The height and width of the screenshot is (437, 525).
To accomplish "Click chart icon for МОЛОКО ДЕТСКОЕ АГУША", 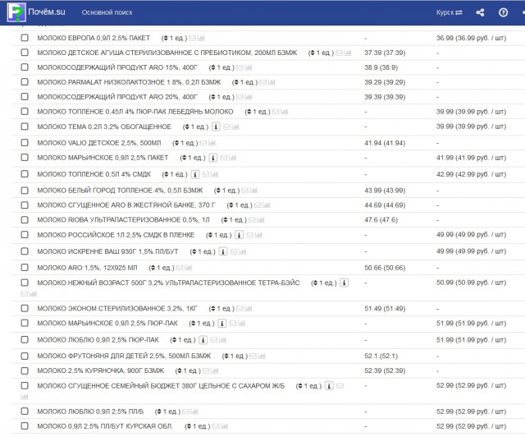I will pyautogui.click(x=348, y=53).
